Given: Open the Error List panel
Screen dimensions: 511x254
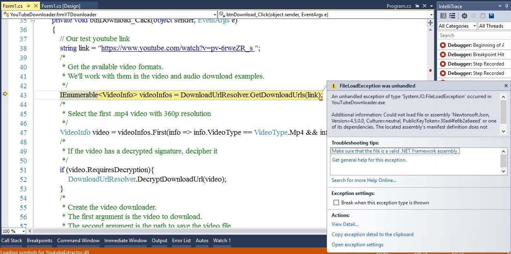Looking at the screenshot, I should click(x=181, y=241).
